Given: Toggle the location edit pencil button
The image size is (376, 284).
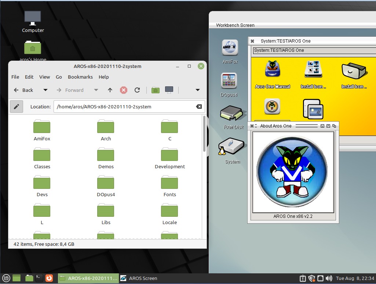Looking at the screenshot, I should (17, 107).
